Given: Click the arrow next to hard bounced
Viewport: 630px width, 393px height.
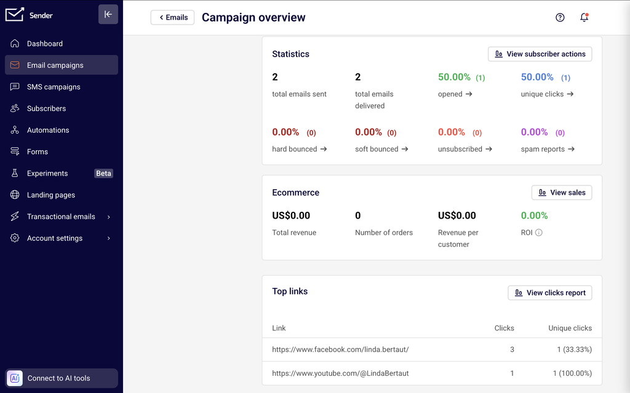Looking at the screenshot, I should point(324,149).
